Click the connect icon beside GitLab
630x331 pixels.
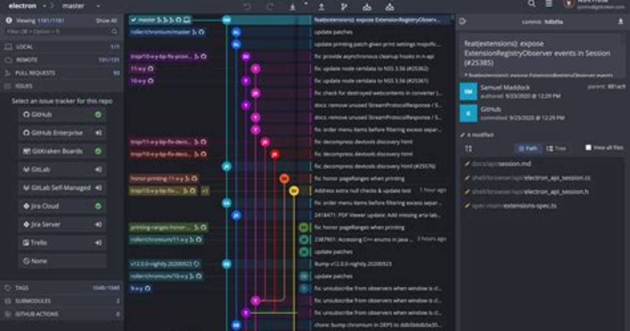coord(98,169)
